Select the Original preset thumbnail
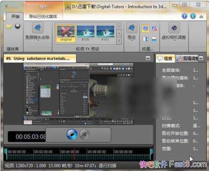Image resolution: width=209 pixels, height=171 pixels. [x=66, y=33]
